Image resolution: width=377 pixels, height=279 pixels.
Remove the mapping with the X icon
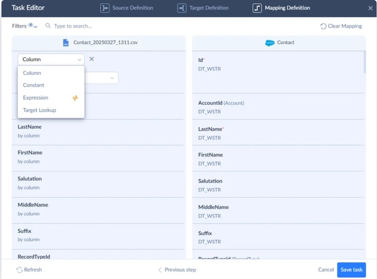click(x=92, y=59)
